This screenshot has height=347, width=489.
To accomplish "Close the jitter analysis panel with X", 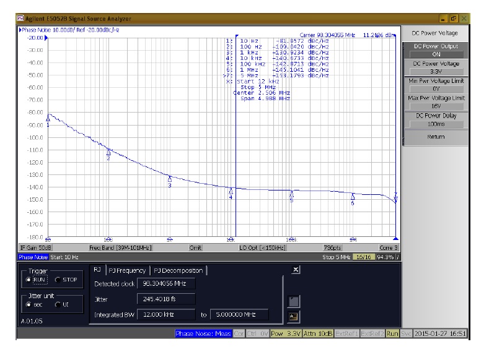I will click(296, 270).
